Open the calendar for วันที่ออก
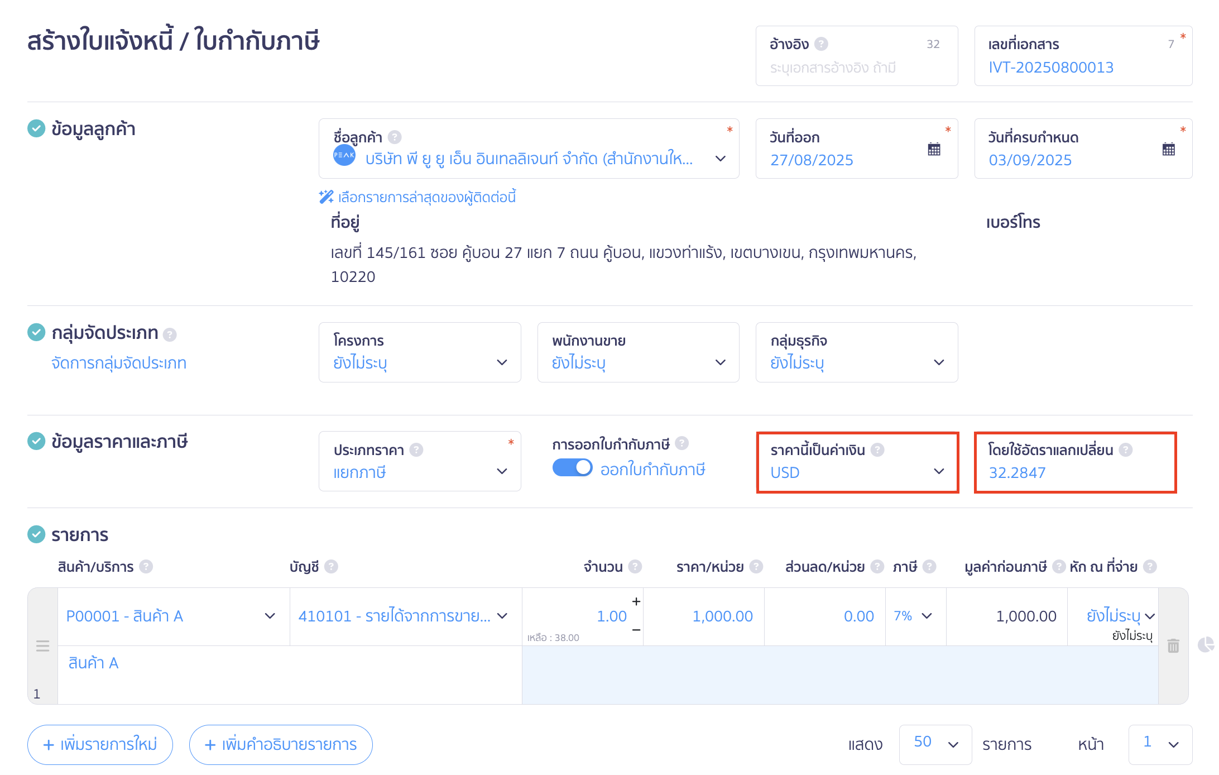This screenshot has width=1219, height=775. pyautogui.click(x=934, y=149)
